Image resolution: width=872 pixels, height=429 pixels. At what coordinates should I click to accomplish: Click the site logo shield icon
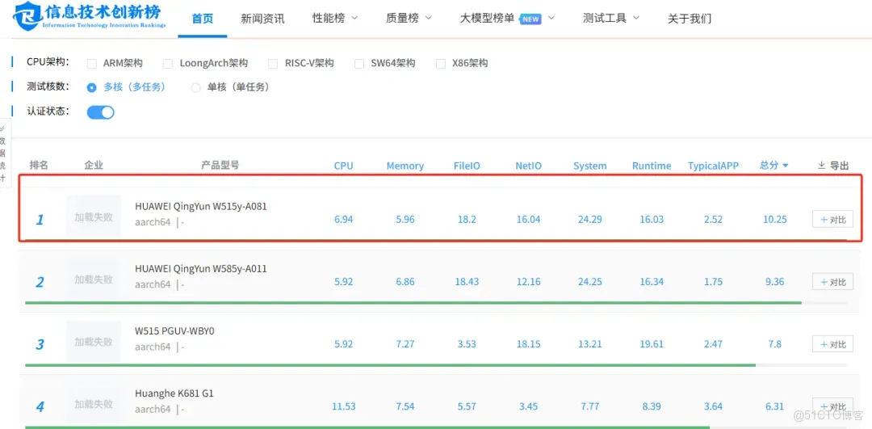click(x=26, y=18)
